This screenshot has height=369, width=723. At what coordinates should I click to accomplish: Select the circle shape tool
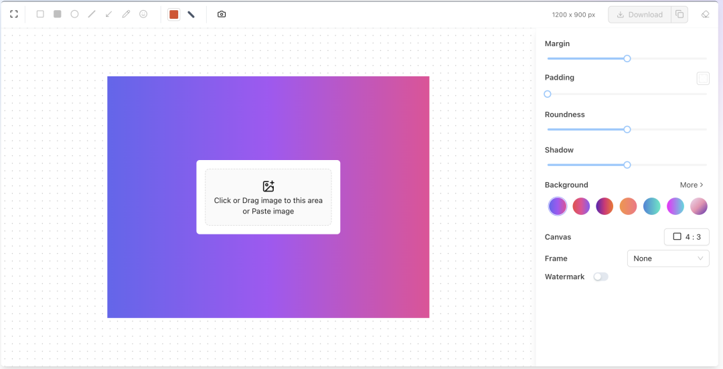pyautogui.click(x=75, y=14)
